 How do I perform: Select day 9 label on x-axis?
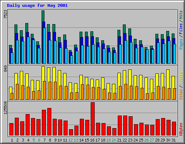(55, 140)
